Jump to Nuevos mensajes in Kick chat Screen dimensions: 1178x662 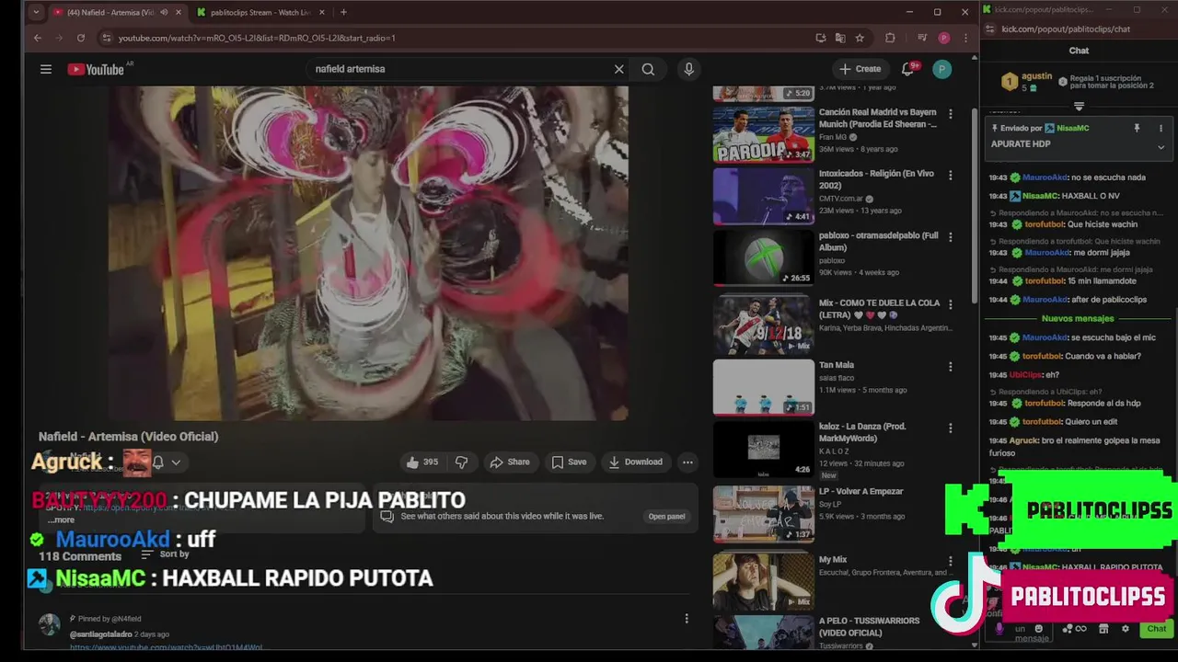(x=1078, y=319)
